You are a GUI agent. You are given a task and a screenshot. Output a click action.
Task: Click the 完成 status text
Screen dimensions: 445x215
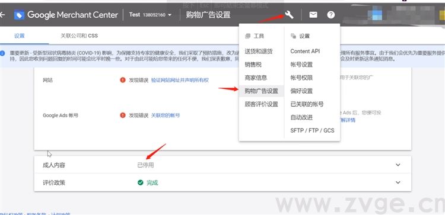coord(152,182)
